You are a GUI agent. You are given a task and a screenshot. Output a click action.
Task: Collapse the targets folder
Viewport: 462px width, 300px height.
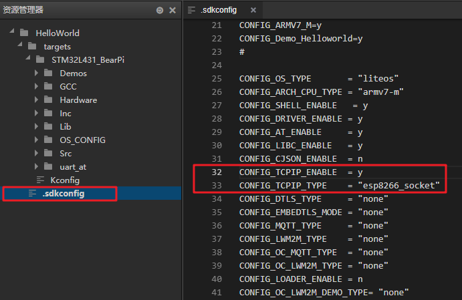click(20, 45)
